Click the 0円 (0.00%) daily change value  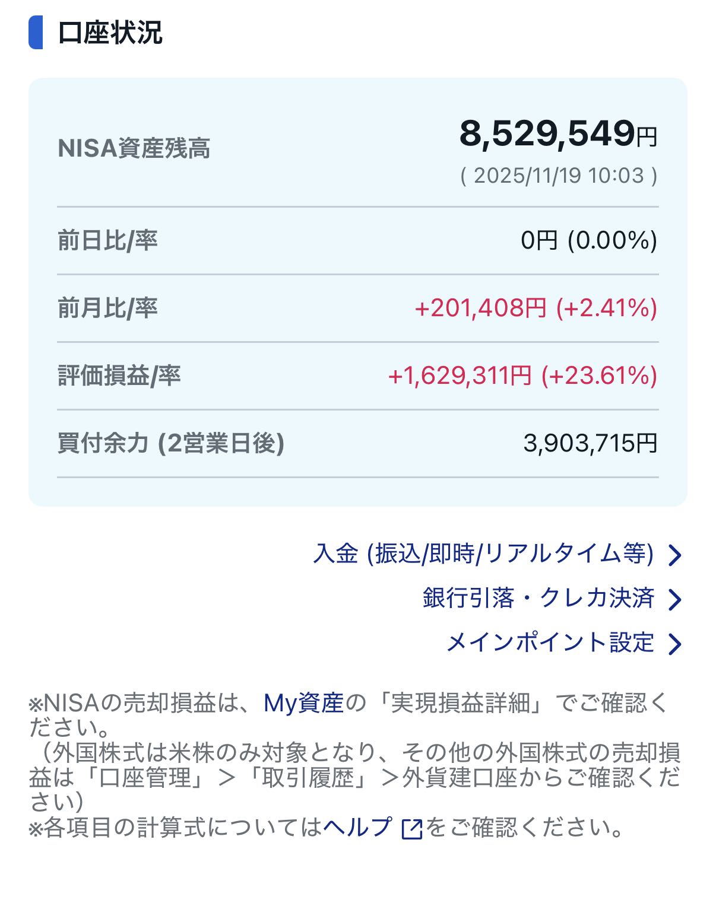[588, 241]
